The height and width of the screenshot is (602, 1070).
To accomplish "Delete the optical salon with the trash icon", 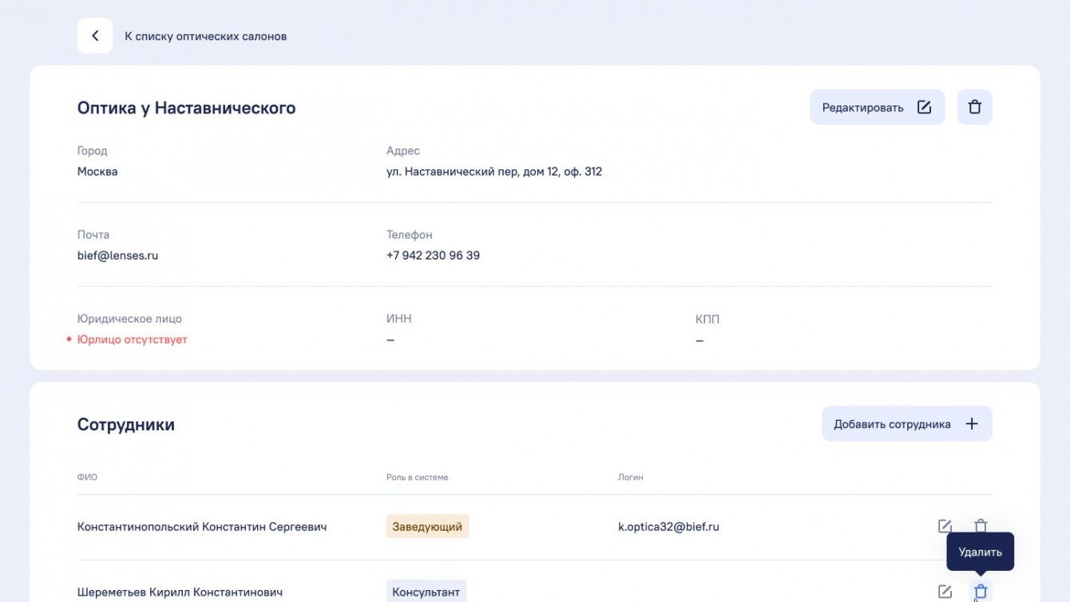I will click(x=974, y=107).
